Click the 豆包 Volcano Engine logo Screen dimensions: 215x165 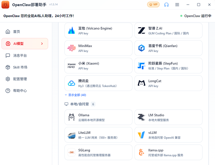(71, 30)
